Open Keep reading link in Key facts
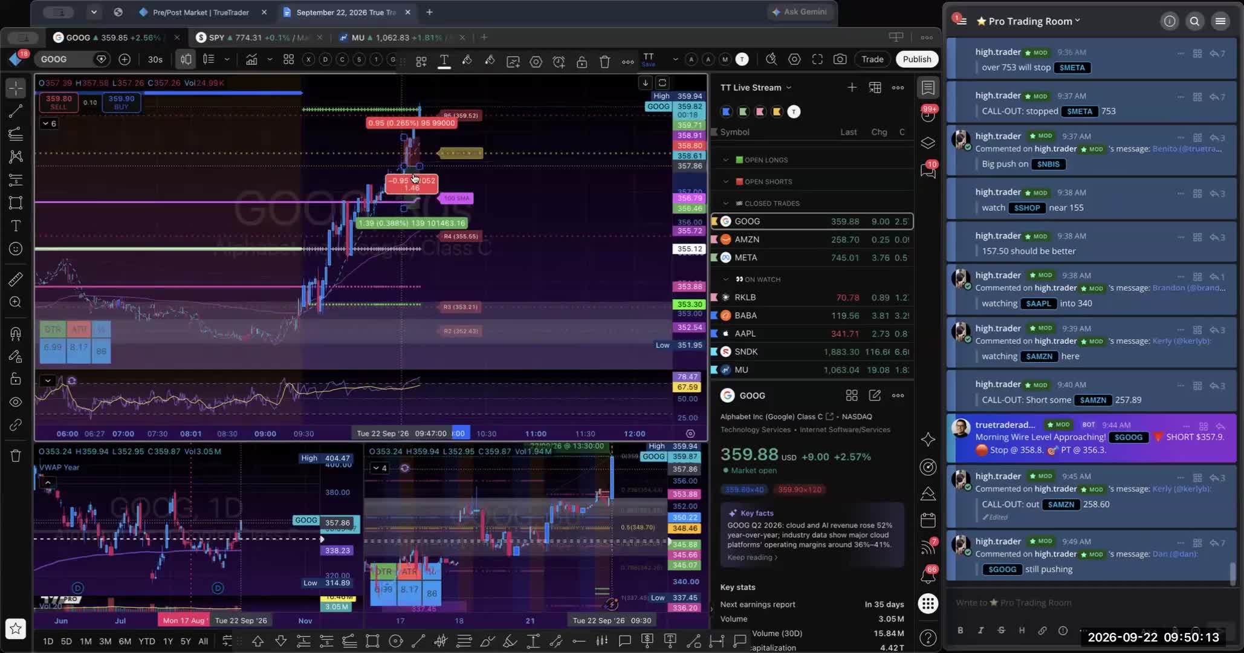Image resolution: width=1244 pixels, height=653 pixels. point(752,557)
